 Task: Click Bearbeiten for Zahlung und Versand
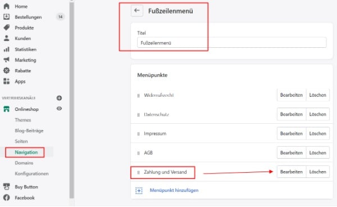[291, 172]
